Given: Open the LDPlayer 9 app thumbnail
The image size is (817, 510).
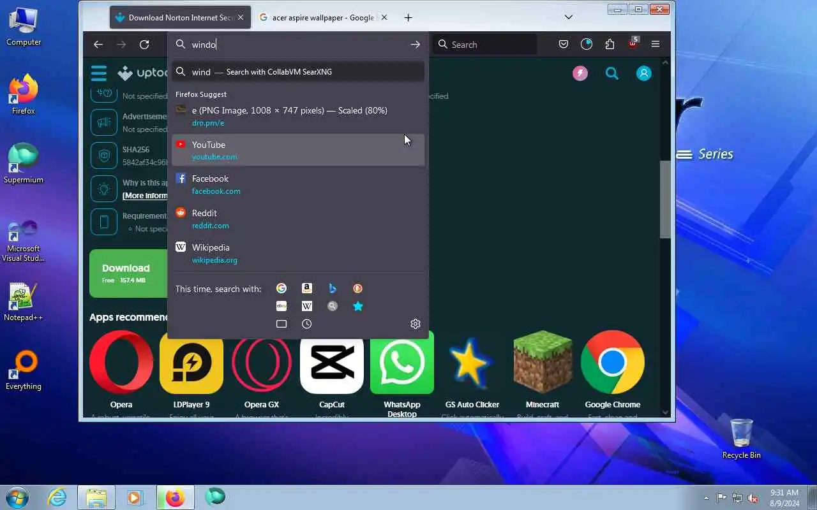Looking at the screenshot, I should [191, 362].
